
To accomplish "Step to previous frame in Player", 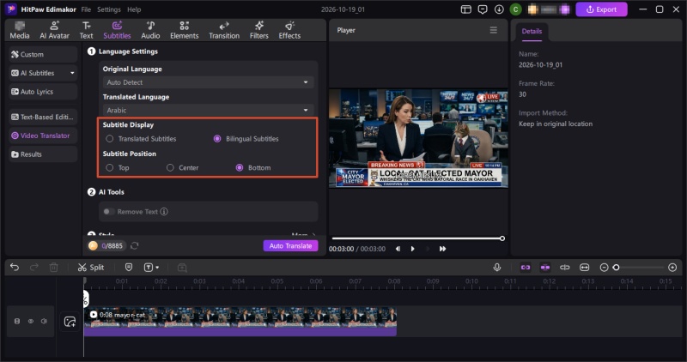I will click(398, 249).
